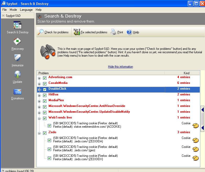Expand the DoubleClick tree node
This screenshot has width=205, height=172.
click(x=39, y=90)
